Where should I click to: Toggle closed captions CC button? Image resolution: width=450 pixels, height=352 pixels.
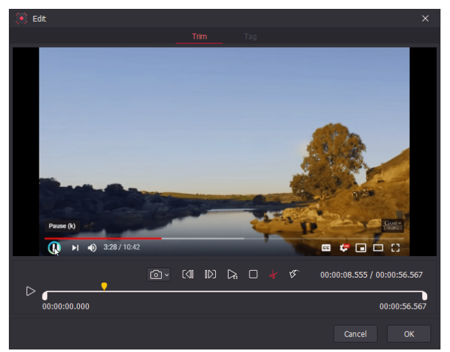[x=326, y=248]
